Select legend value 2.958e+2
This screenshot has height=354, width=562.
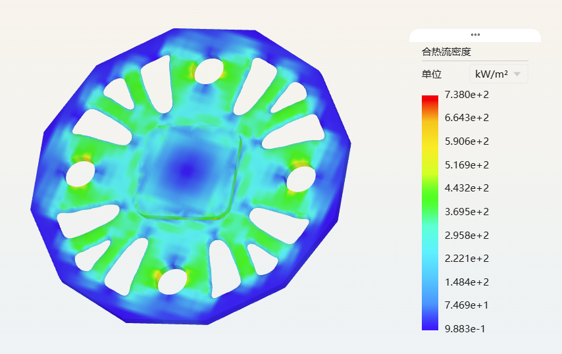click(467, 235)
